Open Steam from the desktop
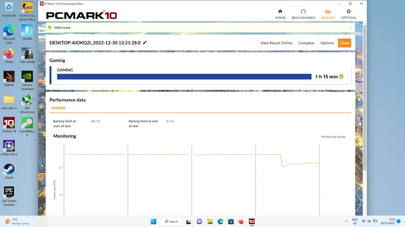The width and height of the screenshot is (405, 227). (x=9, y=172)
